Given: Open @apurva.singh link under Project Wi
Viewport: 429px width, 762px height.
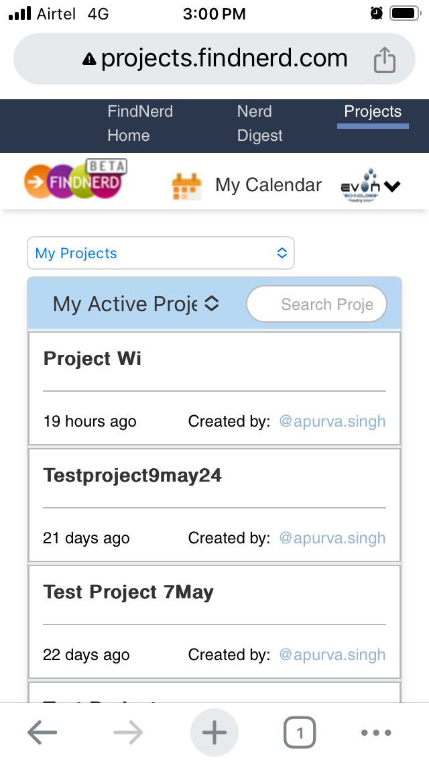Looking at the screenshot, I should point(332,421).
